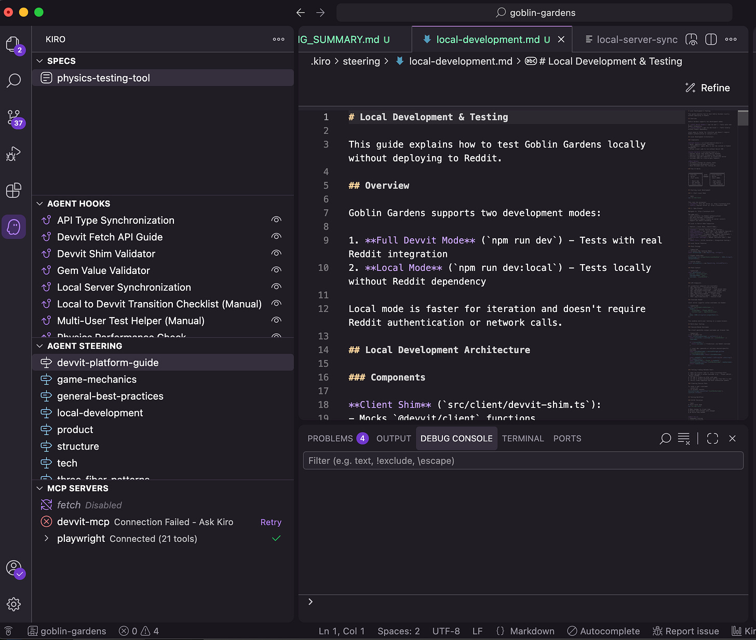Toggle Local to Devvit Transition Checklist eye

click(276, 304)
